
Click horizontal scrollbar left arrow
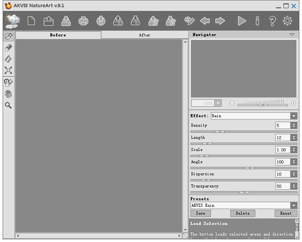18,236
